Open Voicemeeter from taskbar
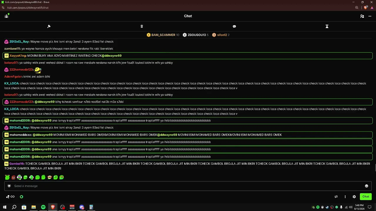Screen dimensions: 376x211 72,207
